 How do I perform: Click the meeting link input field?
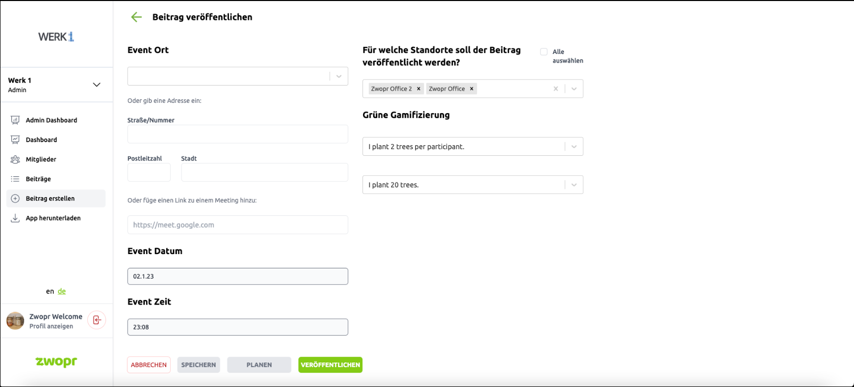(238, 225)
